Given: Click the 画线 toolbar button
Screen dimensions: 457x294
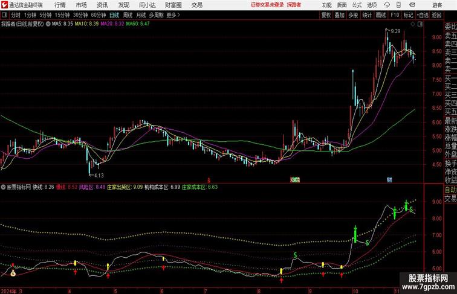Looking at the screenshot, I should pyautogui.click(x=381, y=15).
